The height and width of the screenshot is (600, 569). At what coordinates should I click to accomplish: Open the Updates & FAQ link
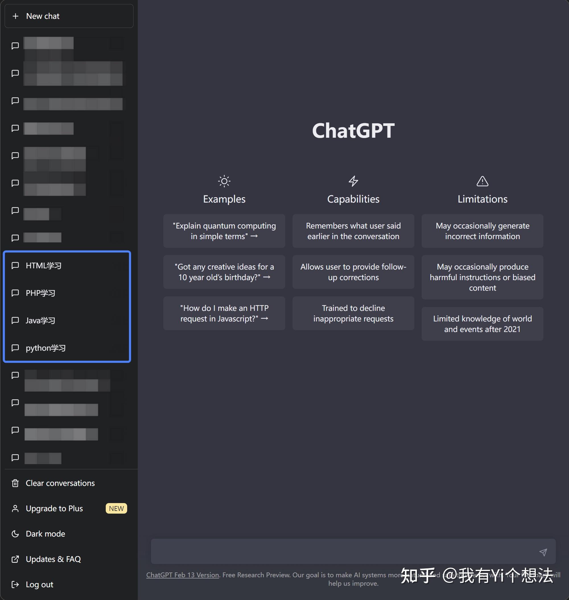point(53,559)
